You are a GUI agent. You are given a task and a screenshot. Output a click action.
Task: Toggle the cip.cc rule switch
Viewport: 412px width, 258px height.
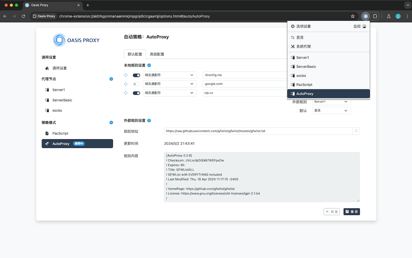click(x=136, y=93)
